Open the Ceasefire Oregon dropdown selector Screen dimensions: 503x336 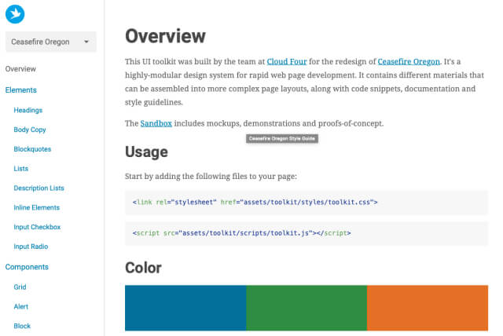point(50,42)
